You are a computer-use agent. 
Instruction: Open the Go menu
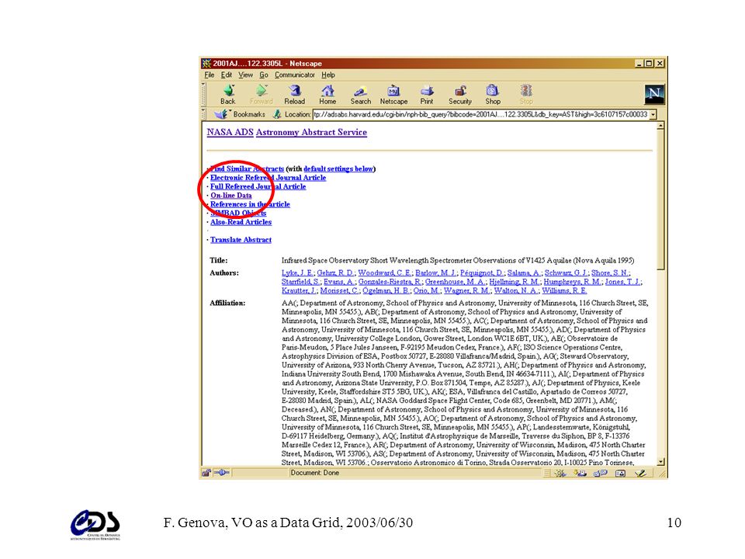point(264,75)
